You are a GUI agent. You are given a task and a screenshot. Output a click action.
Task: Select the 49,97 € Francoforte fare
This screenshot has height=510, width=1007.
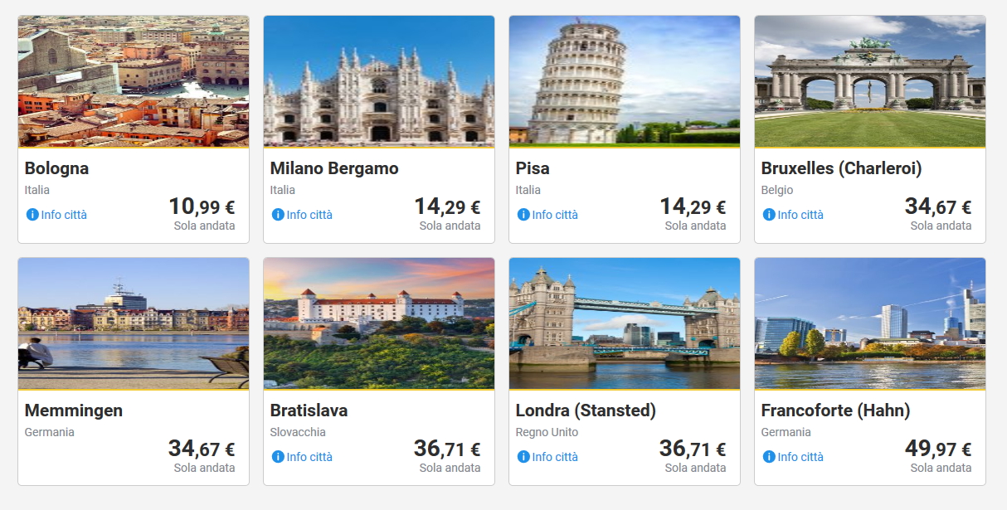point(937,449)
